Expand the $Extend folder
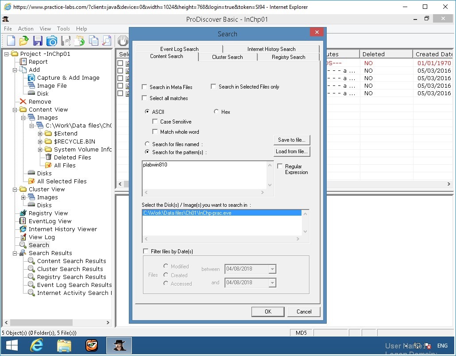This screenshot has width=456, height=356. 40,134
